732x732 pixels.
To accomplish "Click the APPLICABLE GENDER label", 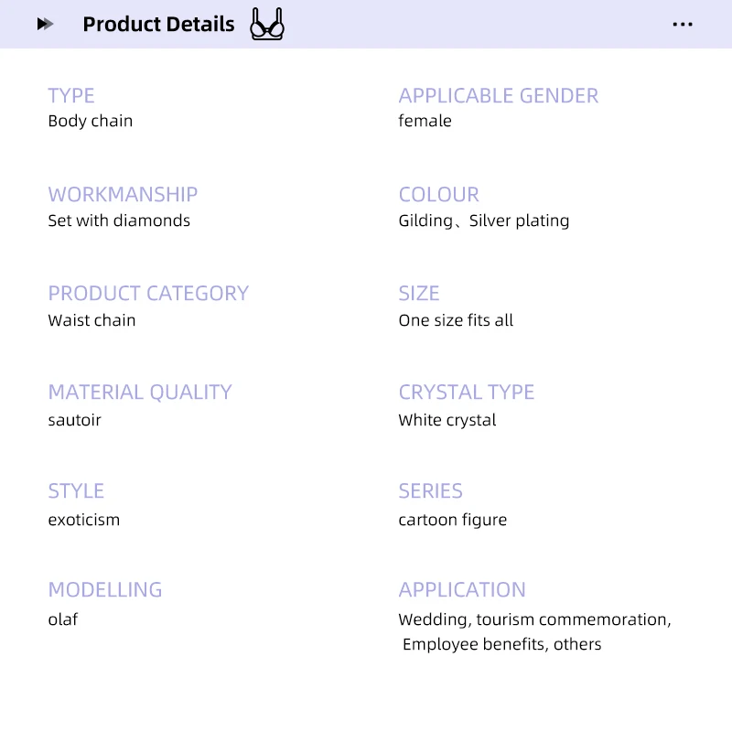I will coord(498,96).
